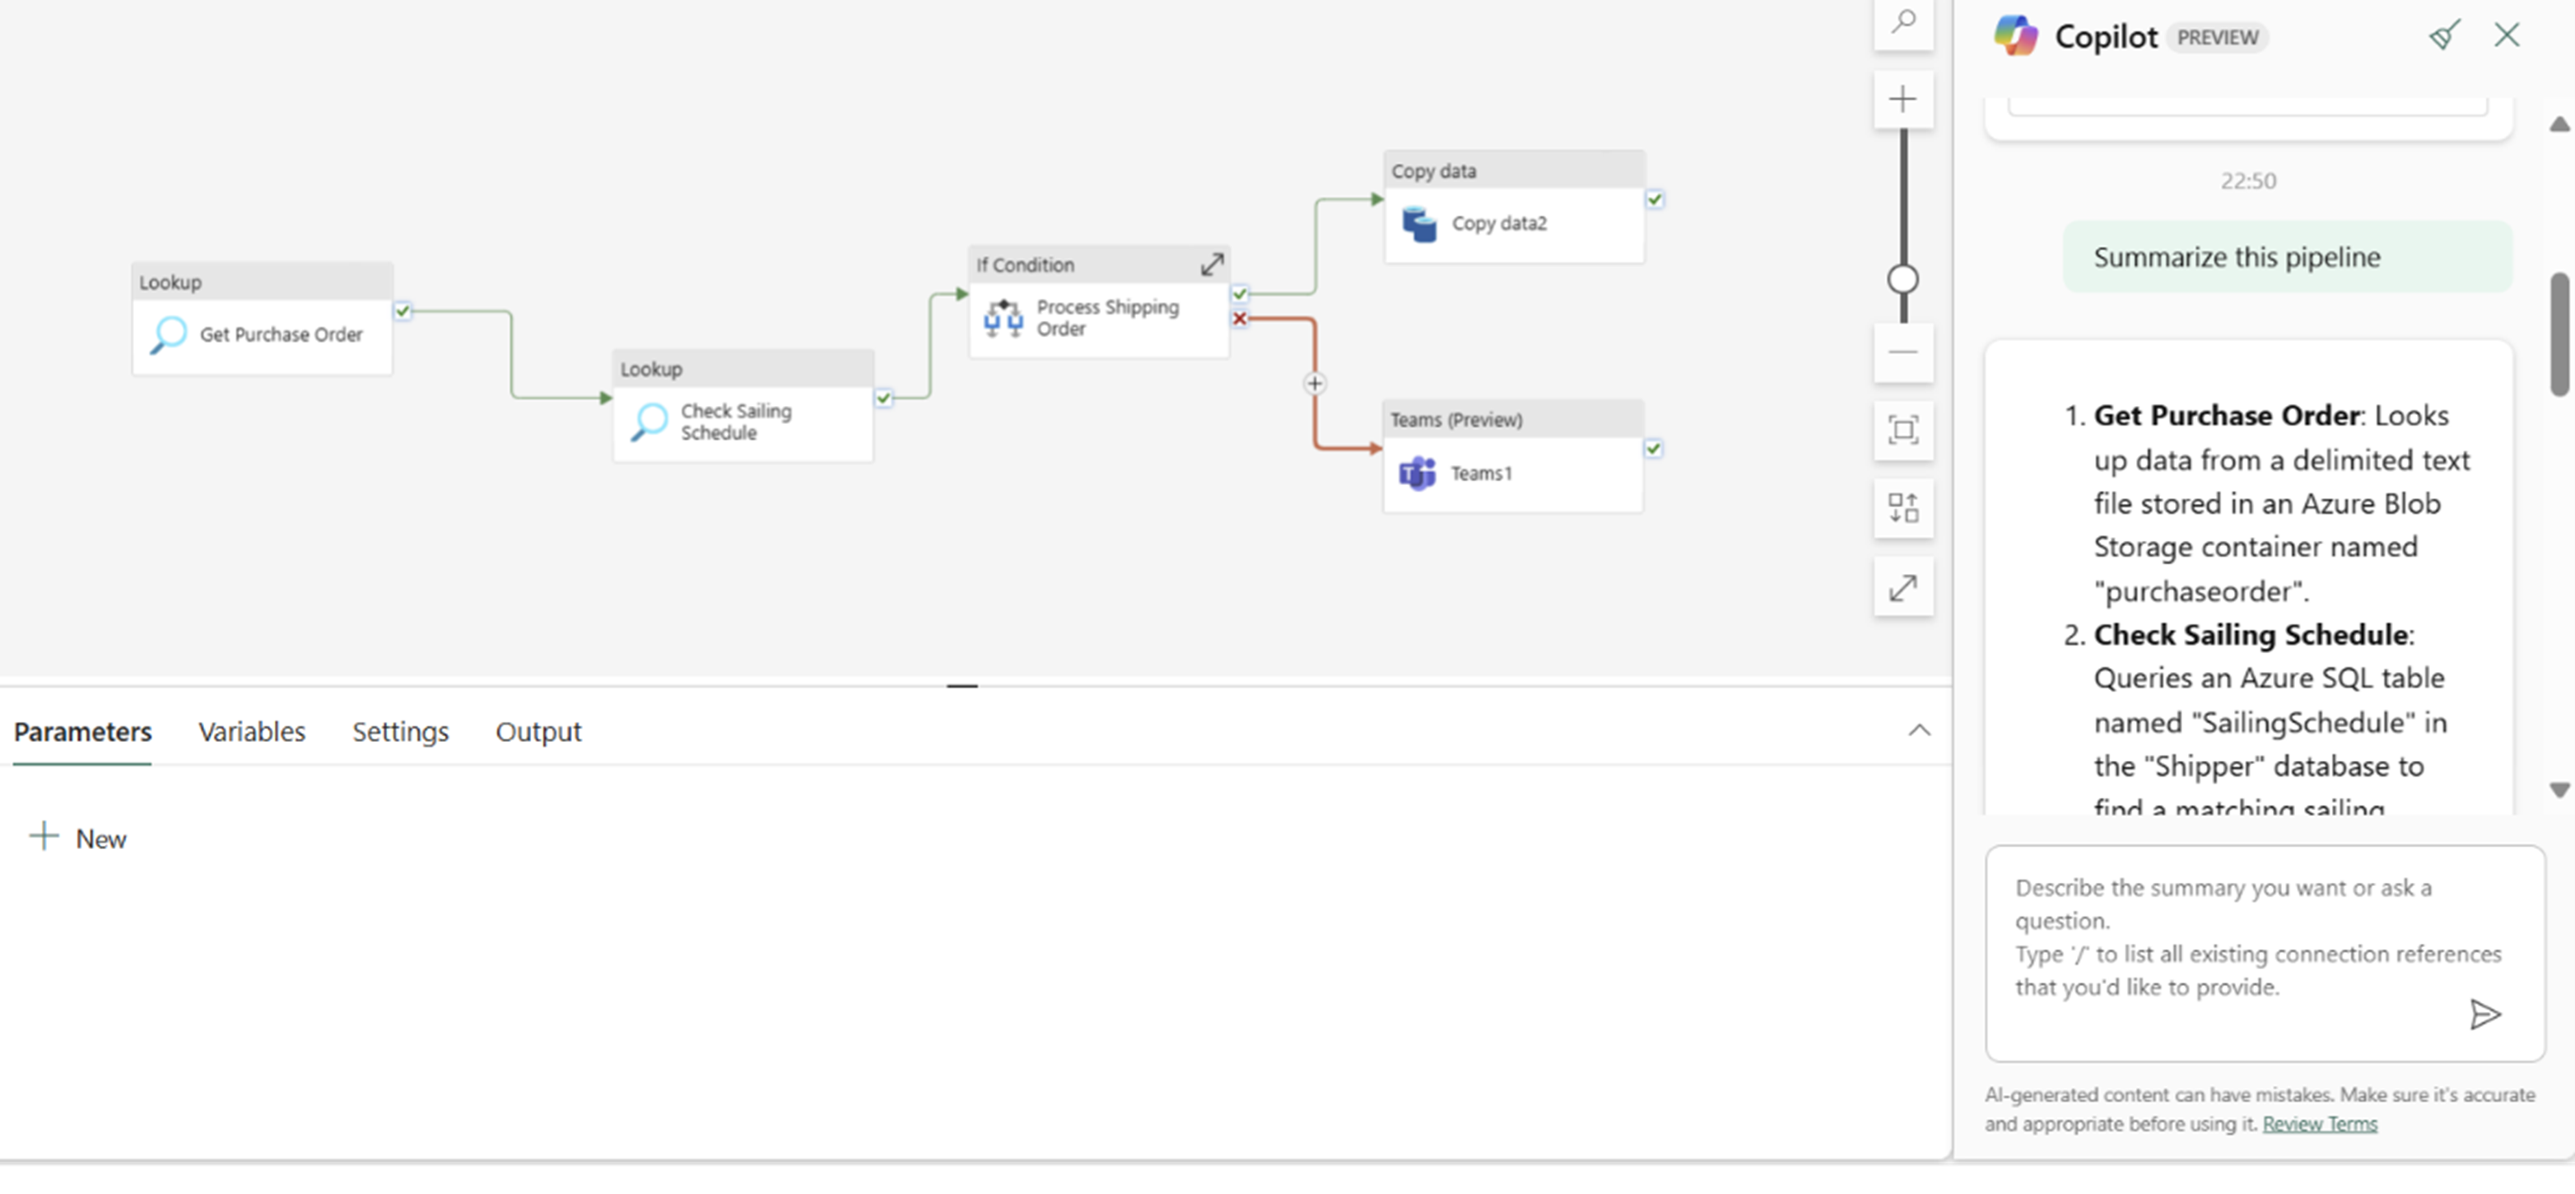Viewport: 2575px width, 1194px height.
Task: Drag the vertical zoom slider on canvas
Action: (x=1902, y=278)
